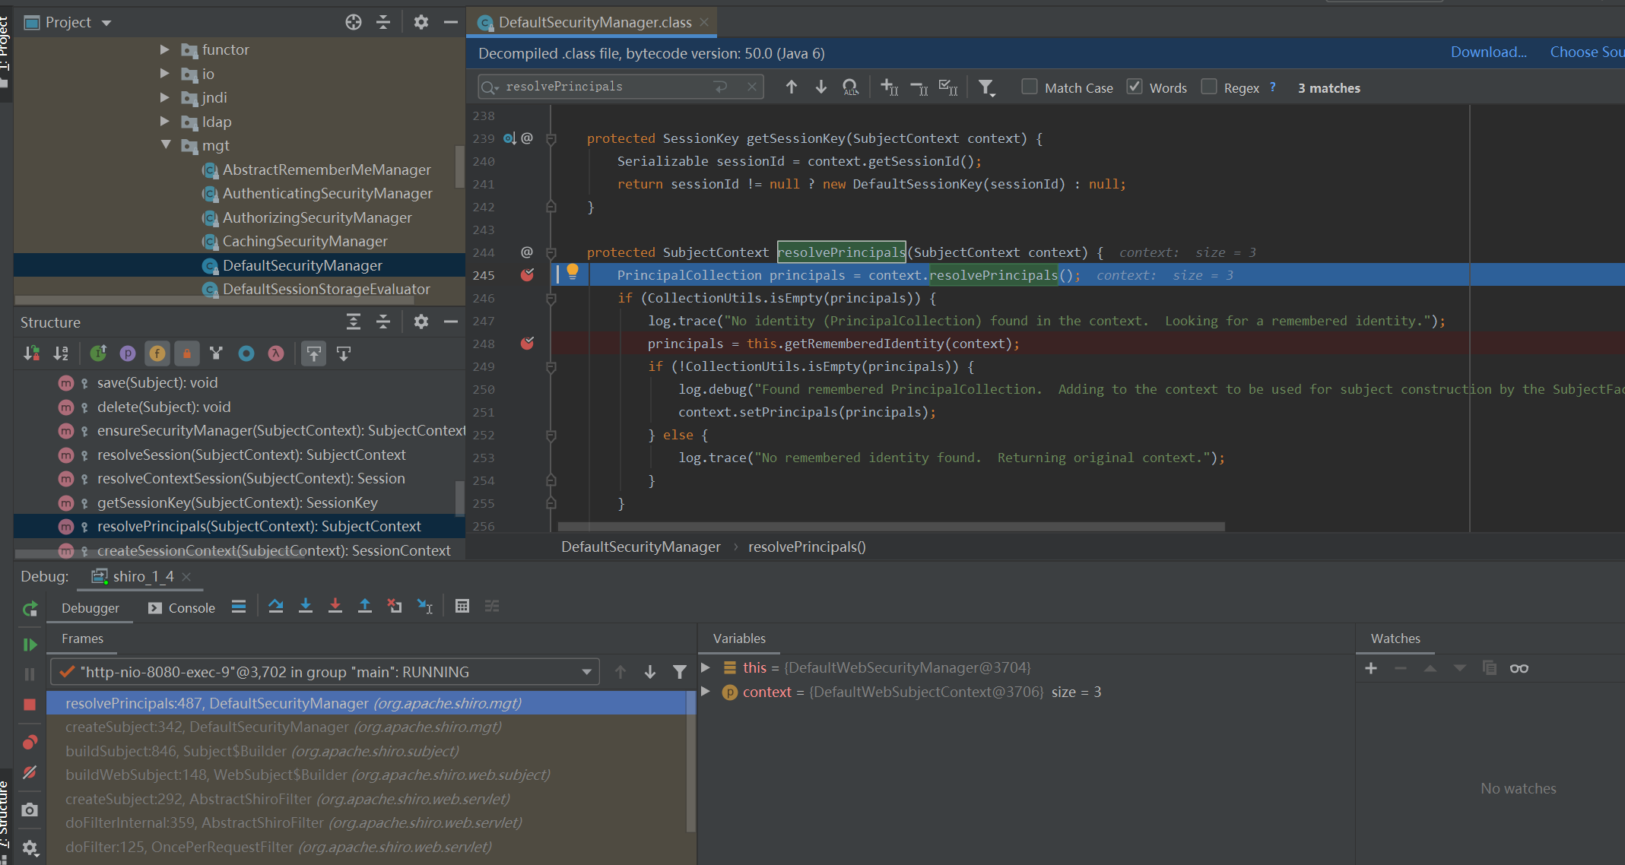Click the Project tree vertical scrollbar
The width and height of the screenshot is (1625, 865).
click(x=459, y=166)
